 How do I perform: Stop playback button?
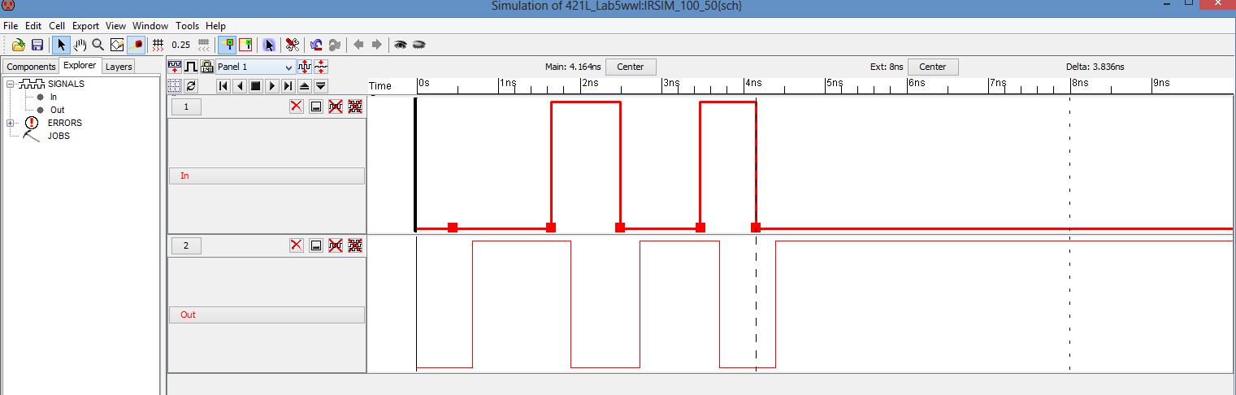tap(255, 85)
